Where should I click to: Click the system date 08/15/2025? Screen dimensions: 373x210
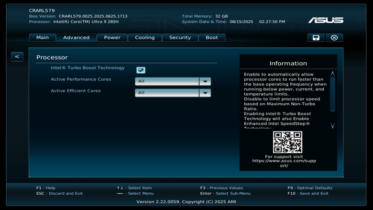(x=241, y=22)
